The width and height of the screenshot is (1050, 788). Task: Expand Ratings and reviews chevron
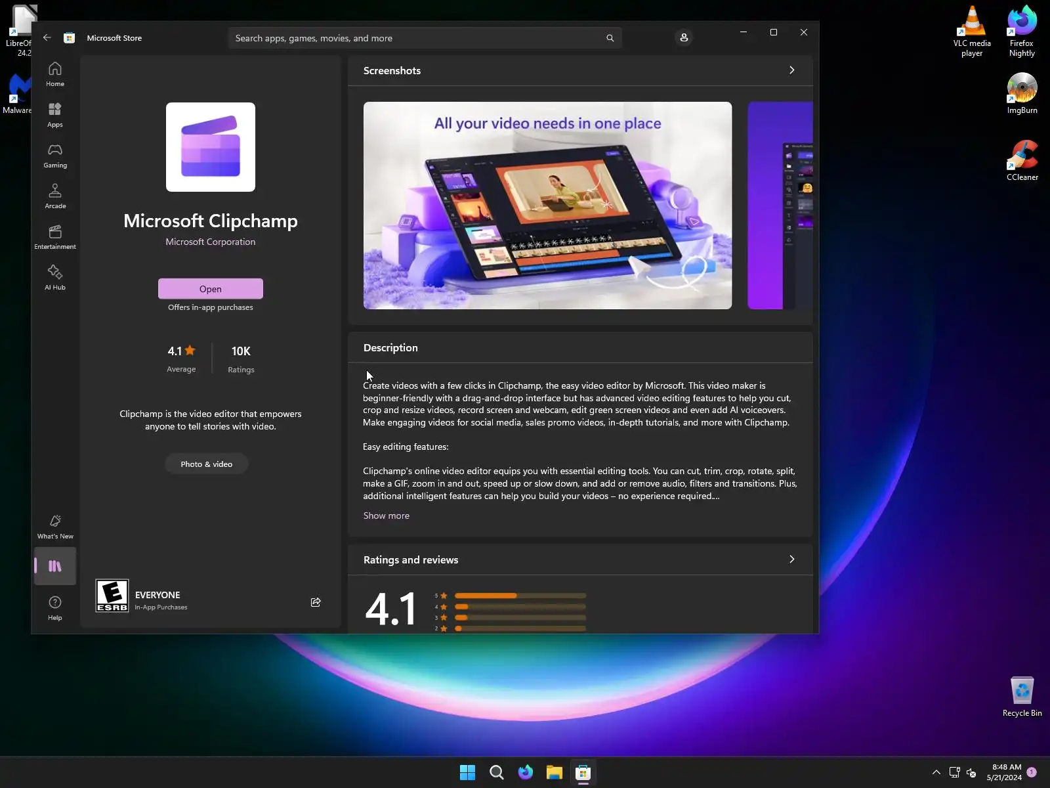coord(792,559)
